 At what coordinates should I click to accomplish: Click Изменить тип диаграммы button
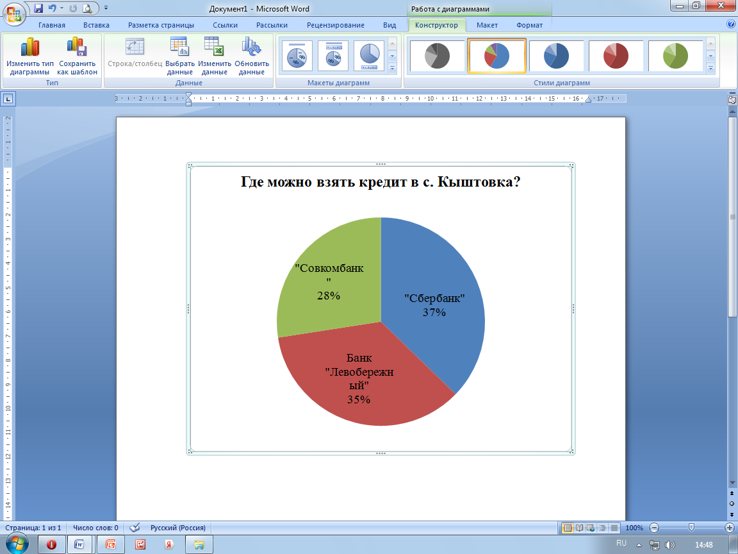pyautogui.click(x=29, y=56)
